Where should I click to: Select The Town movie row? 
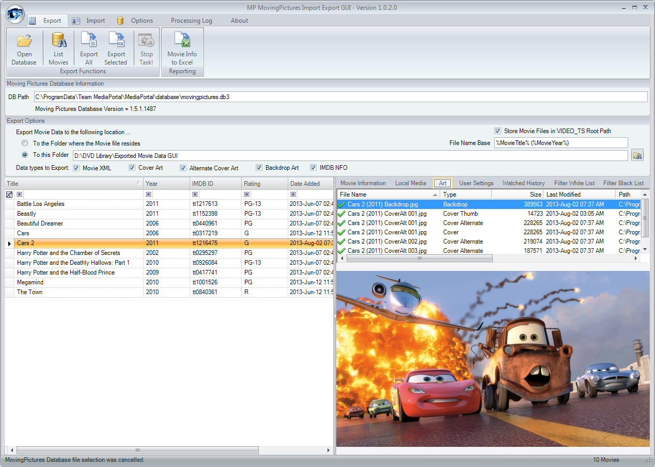point(169,292)
